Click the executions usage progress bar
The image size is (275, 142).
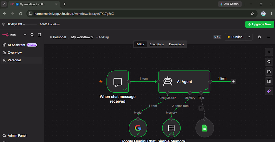[x=30, y=24]
